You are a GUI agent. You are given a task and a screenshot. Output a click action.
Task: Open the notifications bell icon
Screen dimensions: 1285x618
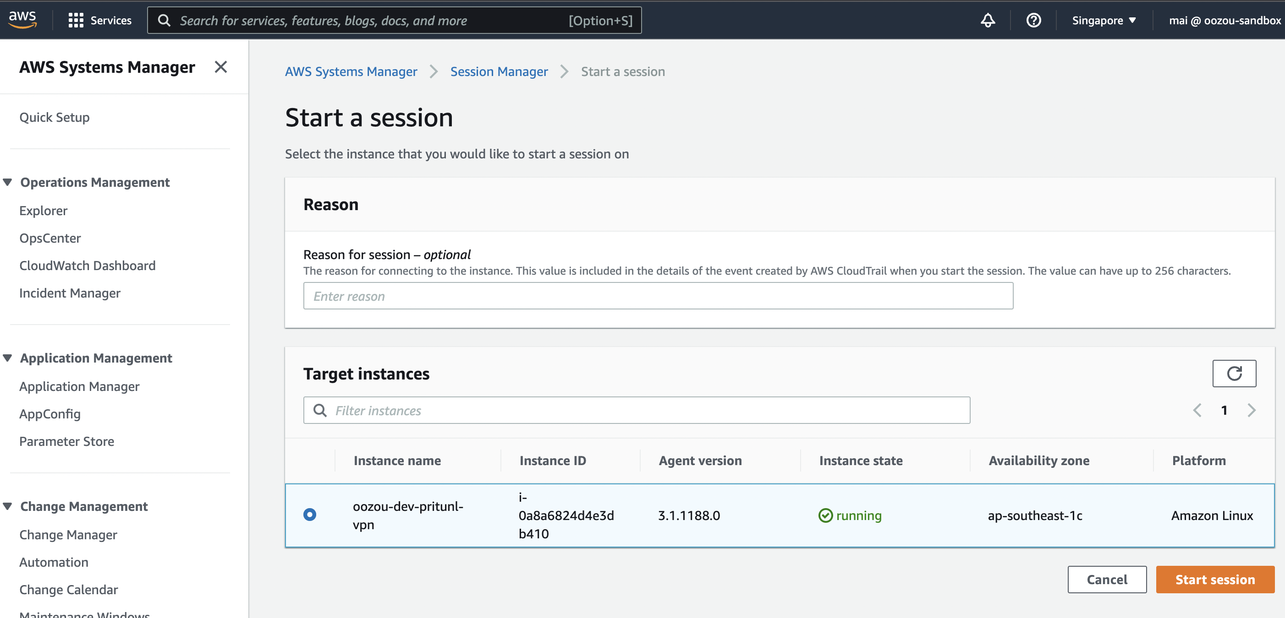(x=987, y=21)
